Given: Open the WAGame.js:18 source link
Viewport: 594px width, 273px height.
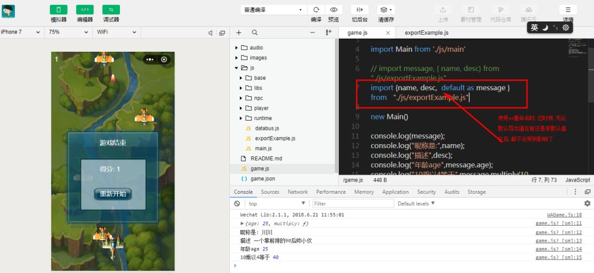Looking at the screenshot, I should (564, 215).
